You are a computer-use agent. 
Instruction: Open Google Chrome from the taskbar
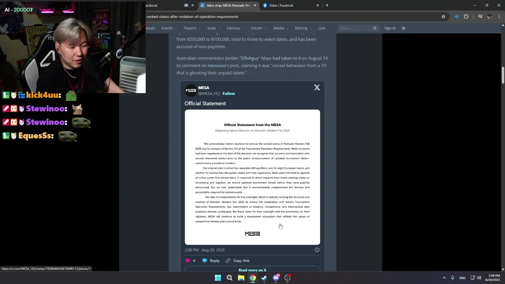252,278
